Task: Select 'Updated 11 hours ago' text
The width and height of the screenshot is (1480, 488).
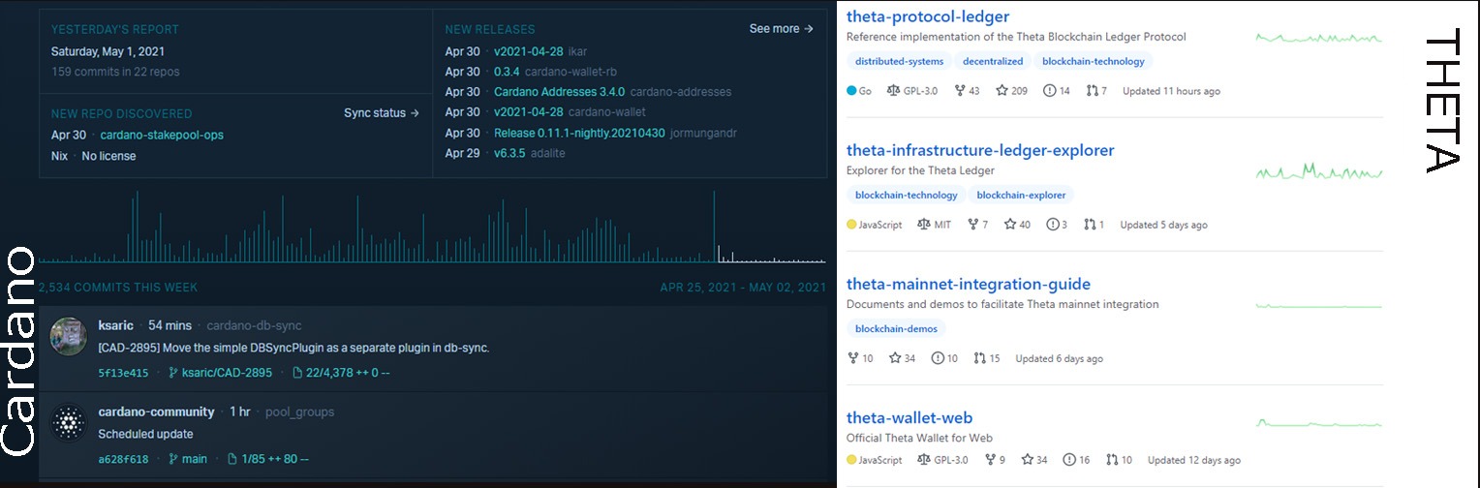Action: coord(1171,91)
